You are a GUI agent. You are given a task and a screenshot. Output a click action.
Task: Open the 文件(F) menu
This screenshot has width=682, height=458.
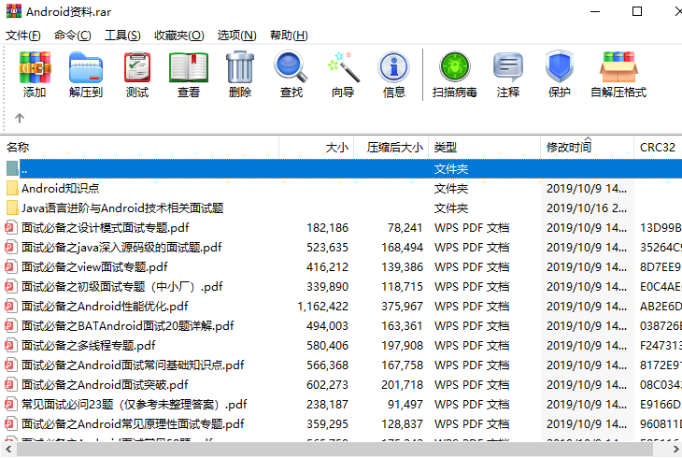point(23,36)
